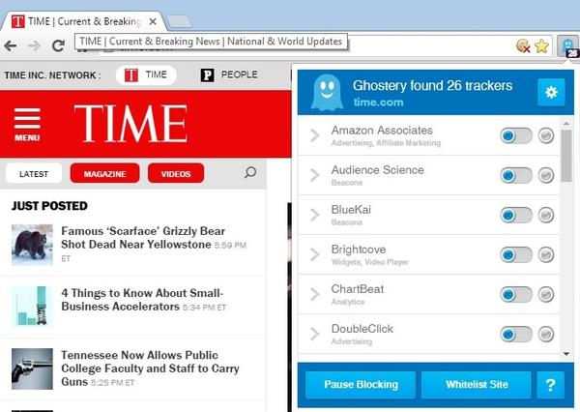Expand BlueKai tracker details
Image resolution: width=580 pixels, height=412 pixels.
point(315,215)
